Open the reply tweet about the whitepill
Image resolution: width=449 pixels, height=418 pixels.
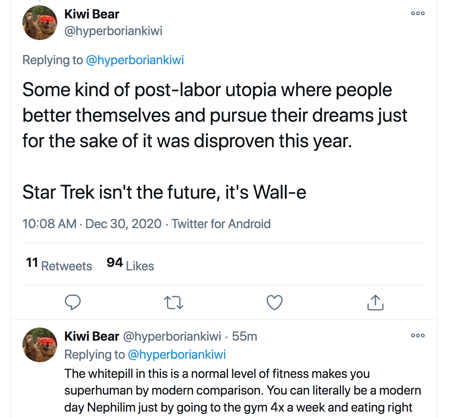[x=242, y=390]
